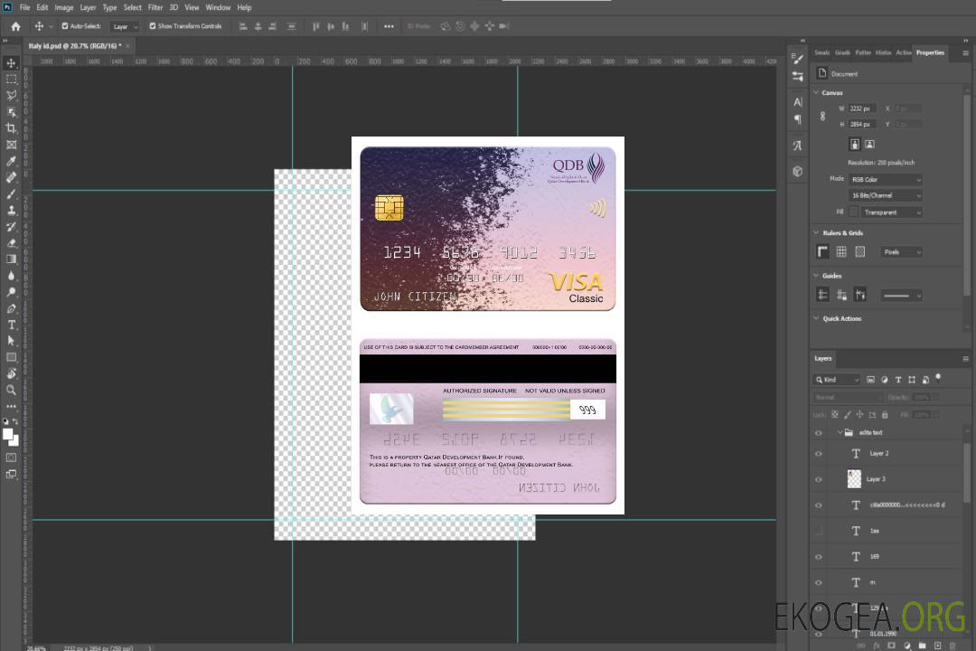Image resolution: width=976 pixels, height=651 pixels.
Task: Toggle Show Transform Controls checkbox
Action: (153, 26)
